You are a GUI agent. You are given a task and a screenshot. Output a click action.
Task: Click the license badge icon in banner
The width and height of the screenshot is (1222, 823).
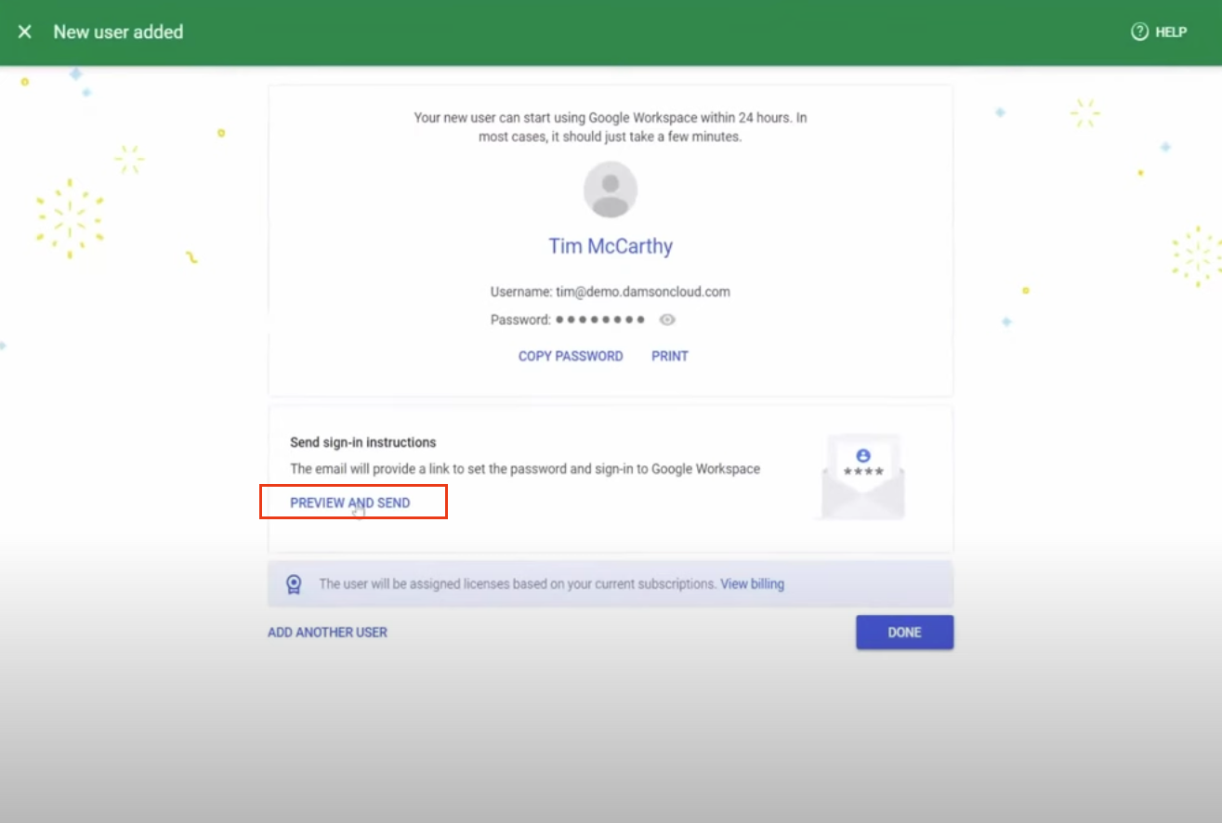coord(294,583)
